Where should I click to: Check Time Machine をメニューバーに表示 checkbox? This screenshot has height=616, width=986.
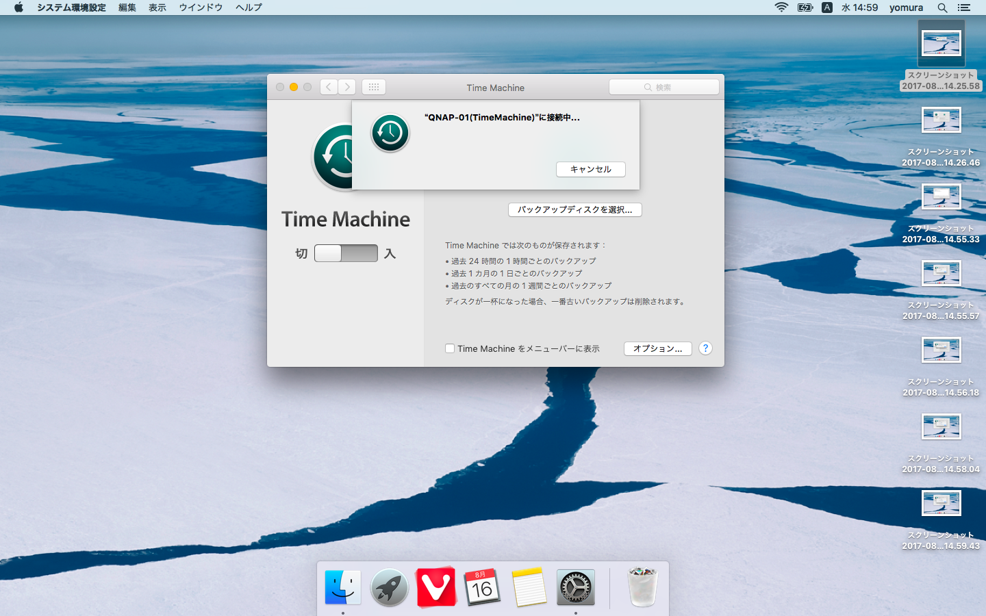click(x=450, y=348)
